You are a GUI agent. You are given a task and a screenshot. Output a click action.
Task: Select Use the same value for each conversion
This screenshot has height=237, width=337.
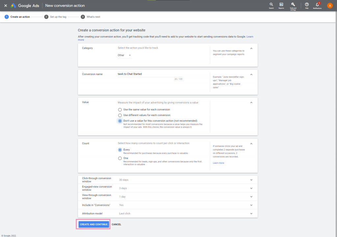120,110
